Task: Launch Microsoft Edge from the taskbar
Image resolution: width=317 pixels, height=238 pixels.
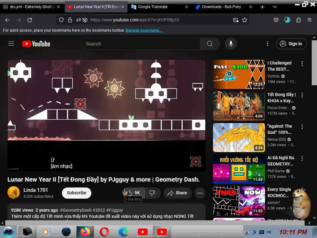Action: (123, 232)
